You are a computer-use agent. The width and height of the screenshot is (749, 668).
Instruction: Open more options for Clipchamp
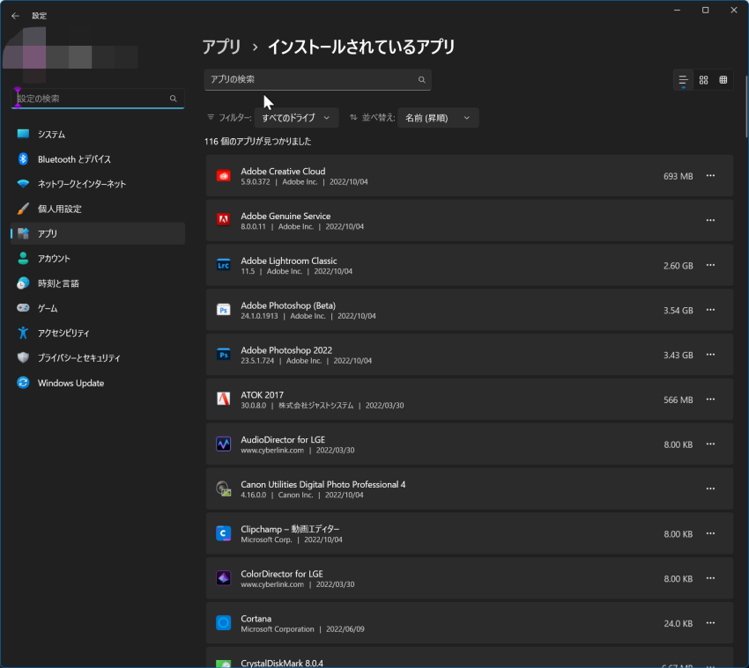click(711, 533)
